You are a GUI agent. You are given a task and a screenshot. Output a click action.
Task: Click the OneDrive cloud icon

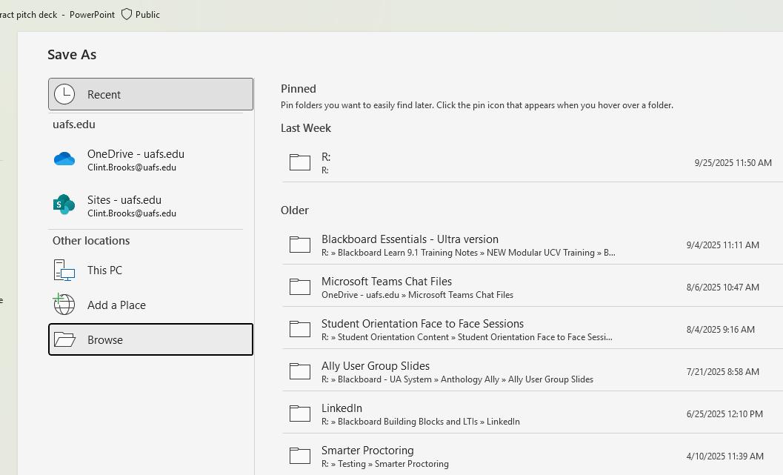click(64, 159)
